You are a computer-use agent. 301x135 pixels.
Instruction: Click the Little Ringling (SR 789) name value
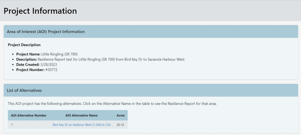(59, 54)
